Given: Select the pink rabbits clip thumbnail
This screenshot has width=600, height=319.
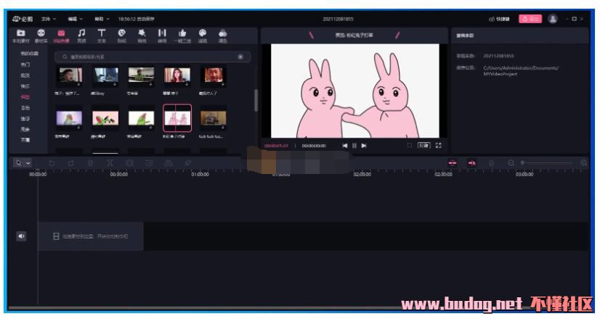Looking at the screenshot, I should point(177,117).
